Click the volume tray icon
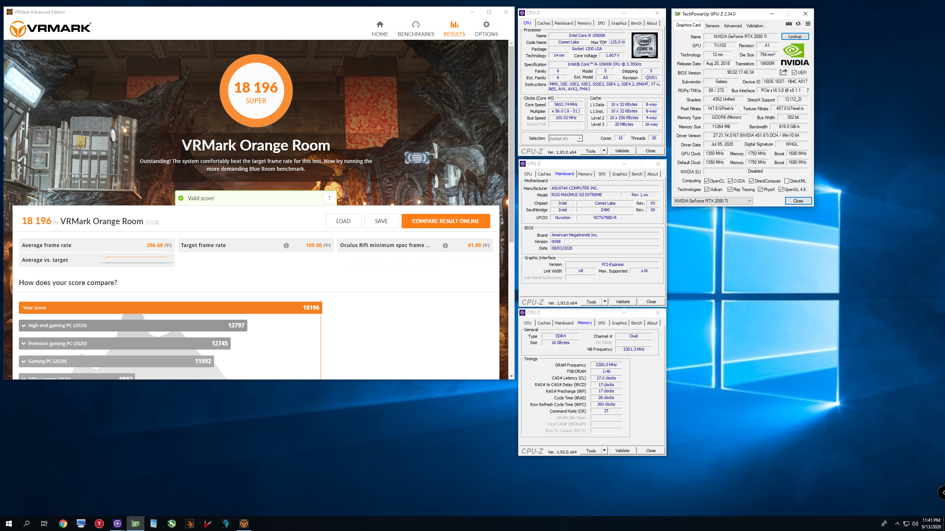Screen dimensions: 945x531 915,524
